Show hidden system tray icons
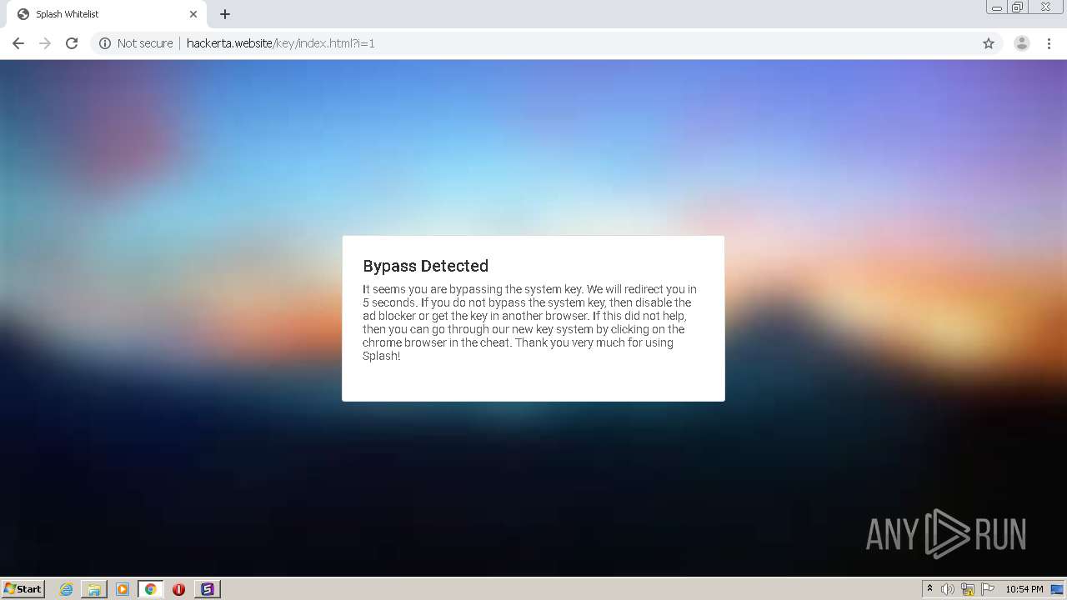 click(x=930, y=589)
